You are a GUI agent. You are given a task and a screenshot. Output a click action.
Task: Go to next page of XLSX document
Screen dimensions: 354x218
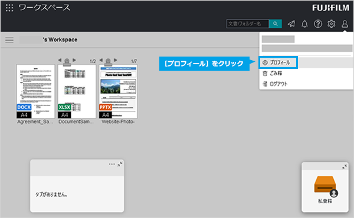(x=74, y=60)
